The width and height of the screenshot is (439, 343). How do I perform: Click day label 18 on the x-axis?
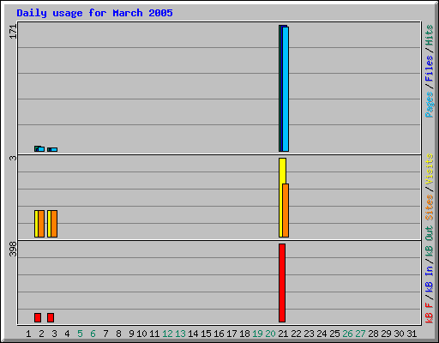coord(244,334)
